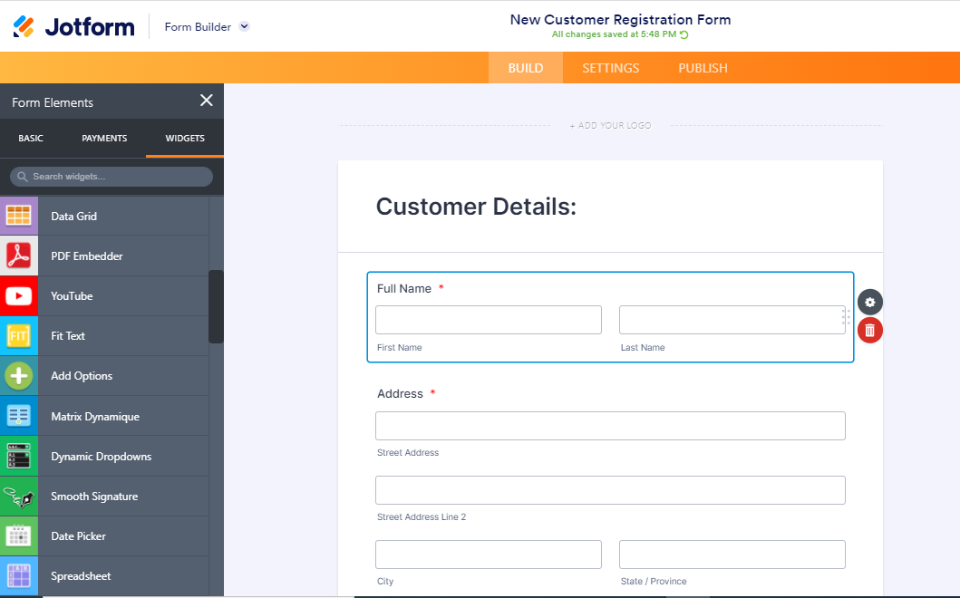This screenshot has width=960, height=598.
Task: Select the Data Grid widget icon
Action: click(x=19, y=216)
